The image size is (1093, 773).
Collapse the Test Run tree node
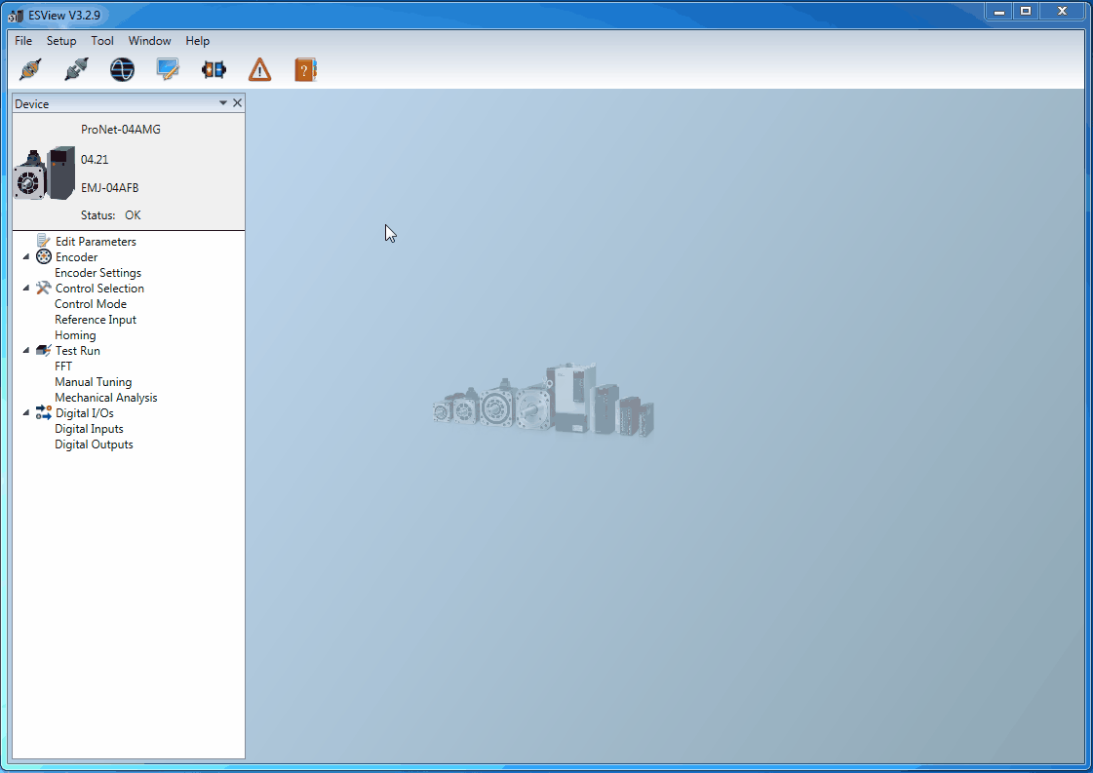click(26, 351)
